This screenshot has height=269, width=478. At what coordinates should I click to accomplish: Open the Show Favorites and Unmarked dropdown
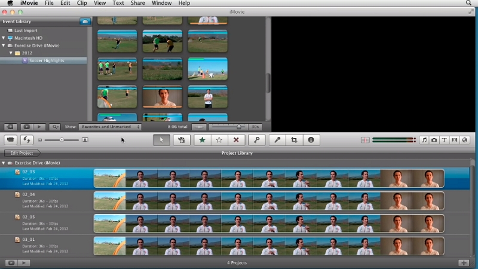pos(110,127)
